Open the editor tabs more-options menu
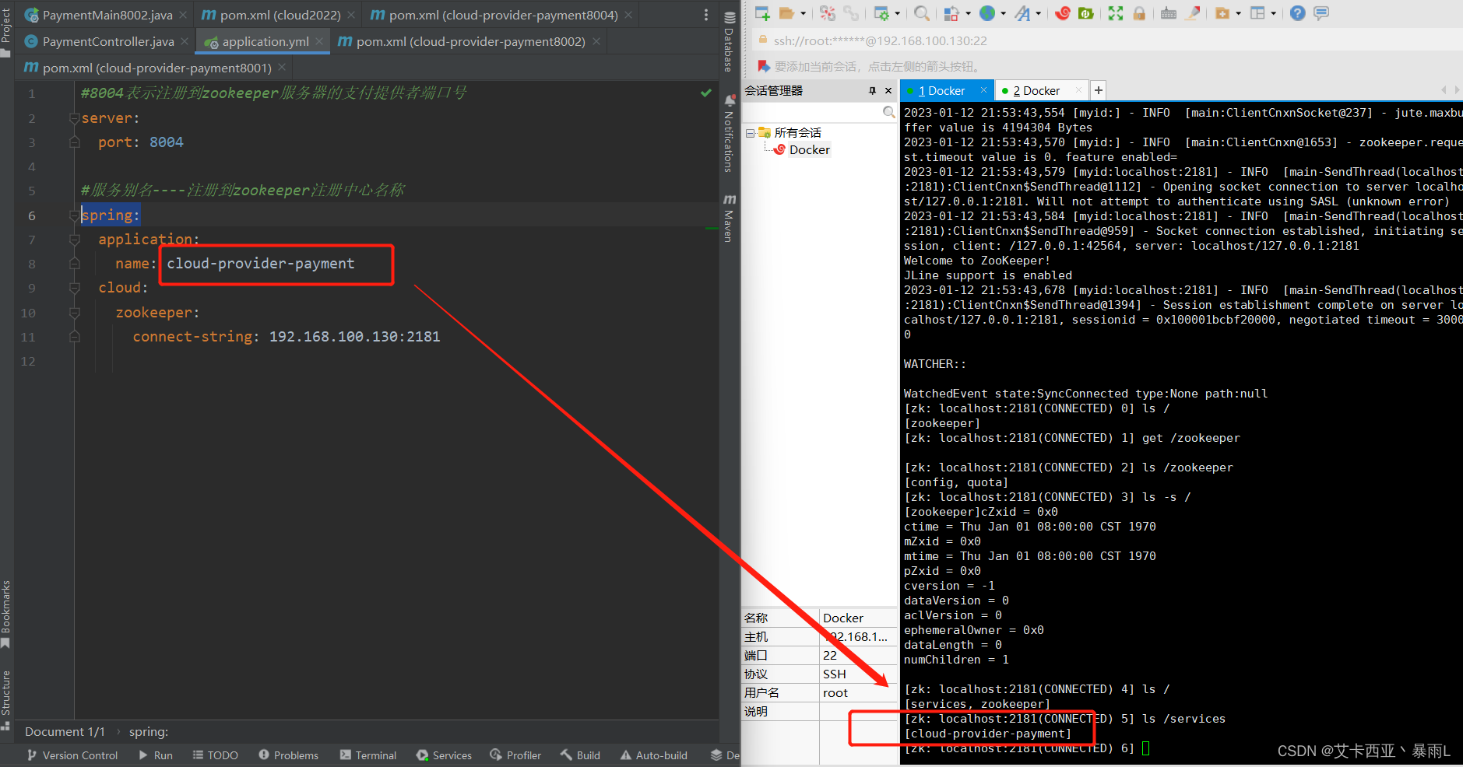Image resolution: width=1463 pixels, height=767 pixels. click(x=706, y=15)
